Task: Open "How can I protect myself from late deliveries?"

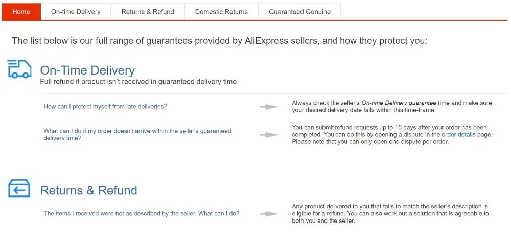Action: point(105,106)
